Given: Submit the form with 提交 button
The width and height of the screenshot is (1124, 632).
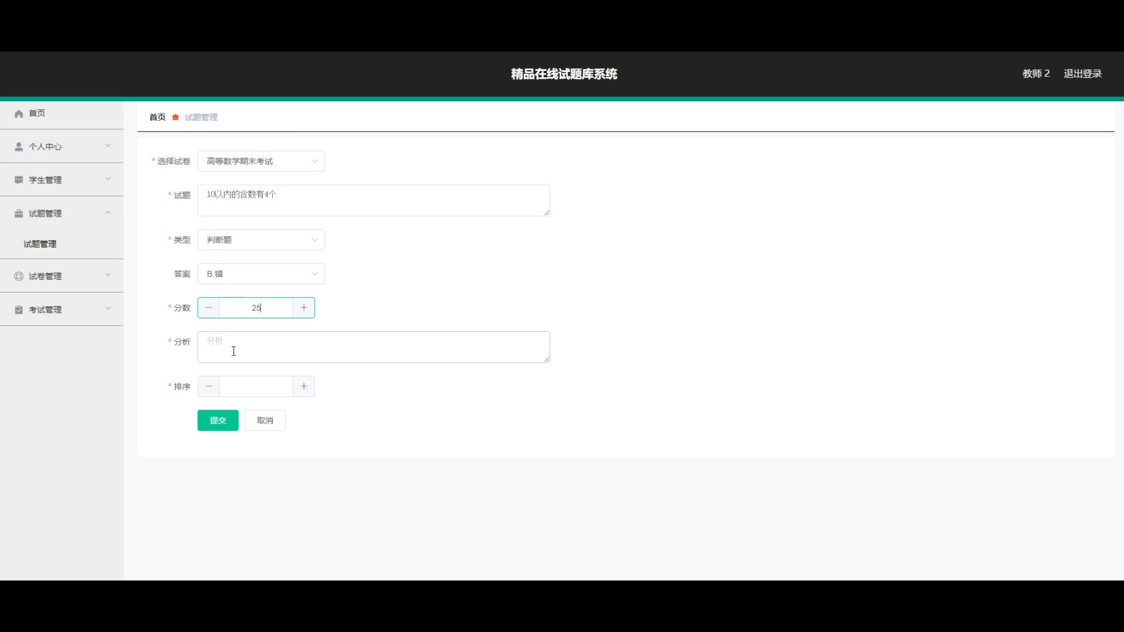Looking at the screenshot, I should (218, 420).
